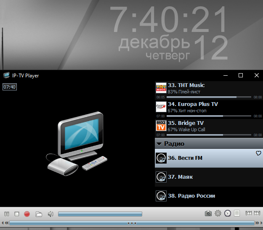
Task: Click the single left arrow beside seek bar
Action: (3, 223)
